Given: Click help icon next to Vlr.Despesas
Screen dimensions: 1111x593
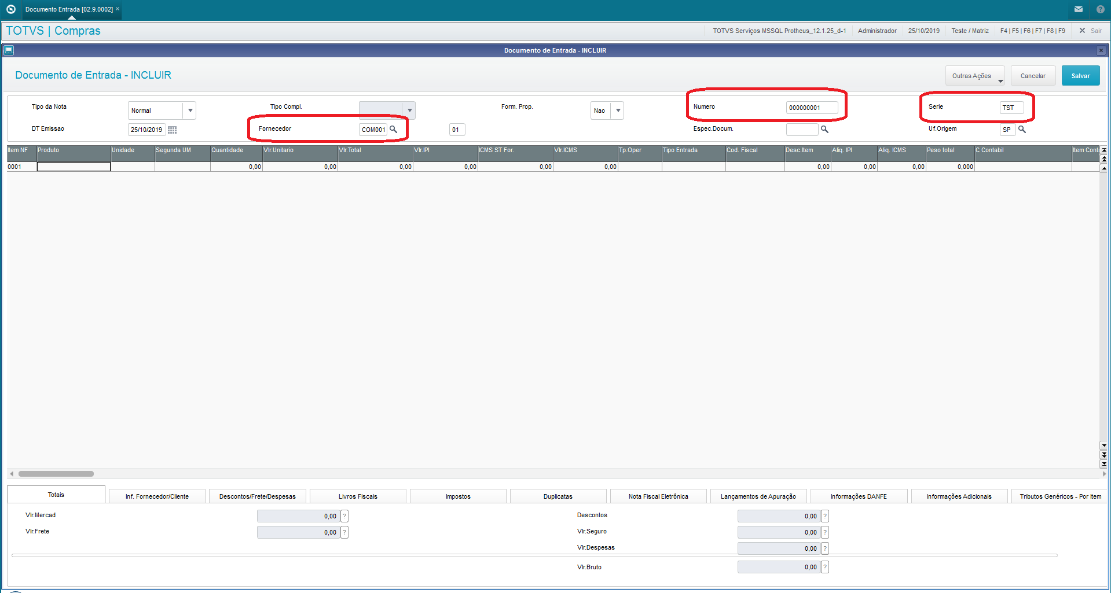Looking at the screenshot, I should point(825,548).
